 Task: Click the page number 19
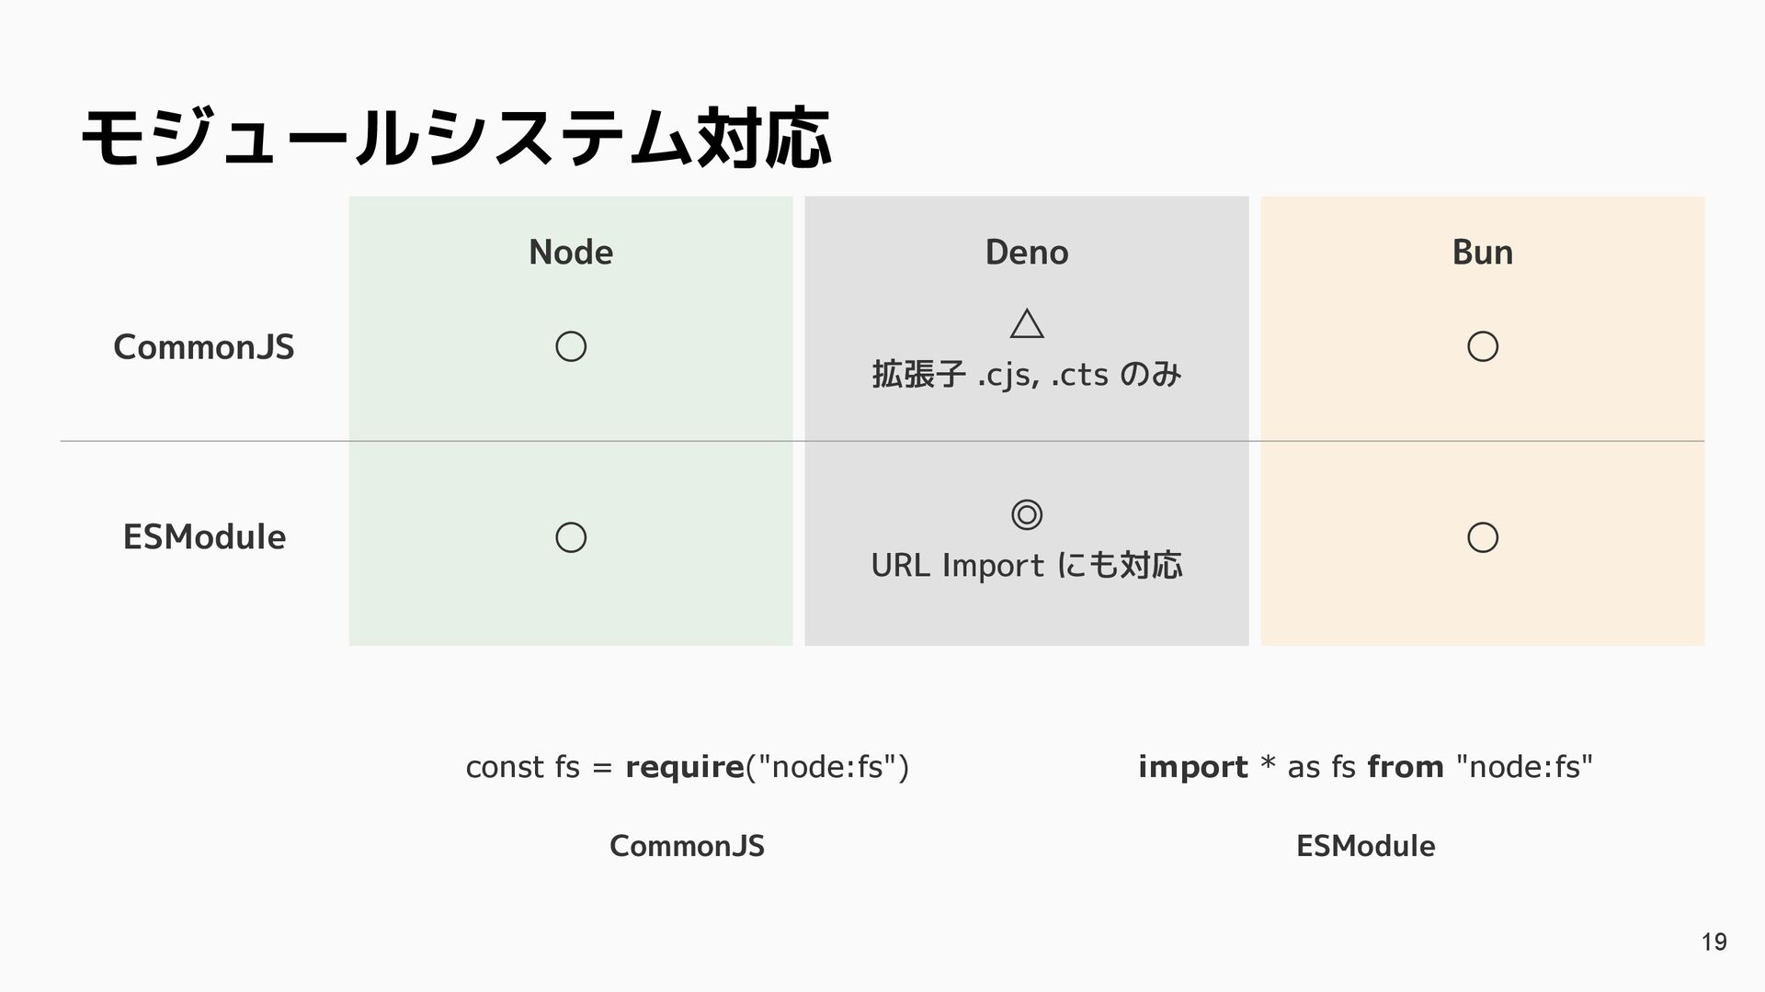(x=1714, y=942)
